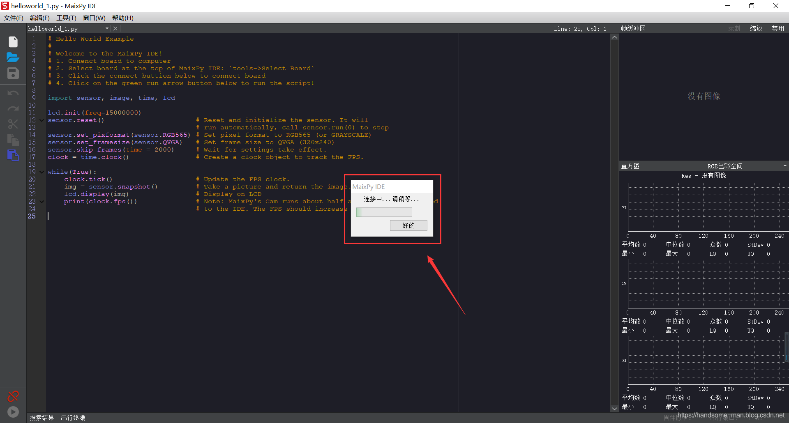The image size is (789, 423).
Task: Click the Redo arrow icon
Action: pos(13,109)
